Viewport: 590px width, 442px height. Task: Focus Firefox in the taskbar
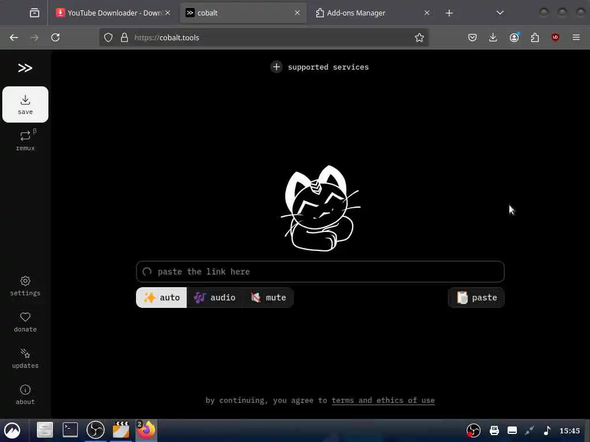point(146,430)
